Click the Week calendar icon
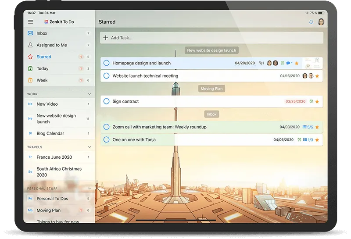 pos(30,80)
